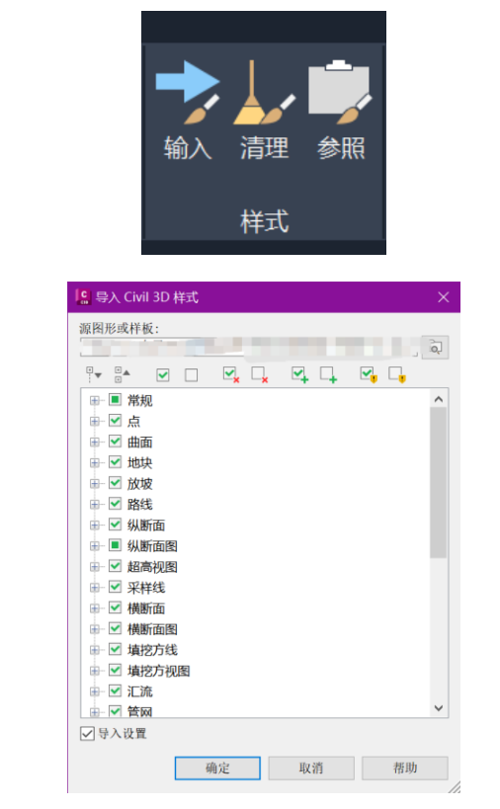Expand the 曲面 tree node
This screenshot has width=500, height=809.
(95, 443)
